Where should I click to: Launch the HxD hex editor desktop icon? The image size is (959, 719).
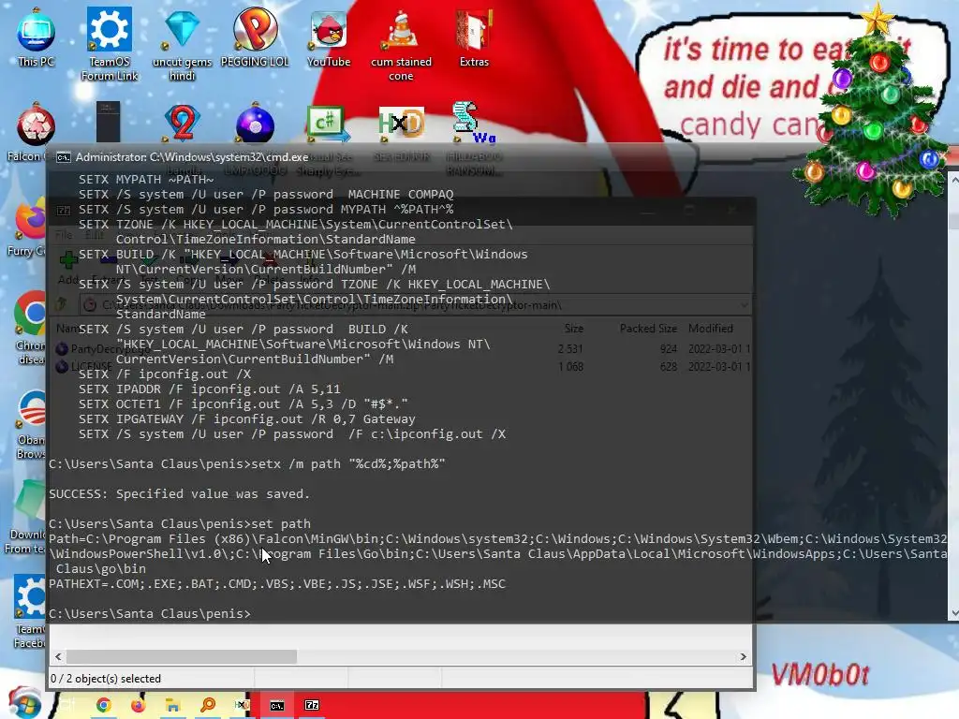tap(401, 125)
